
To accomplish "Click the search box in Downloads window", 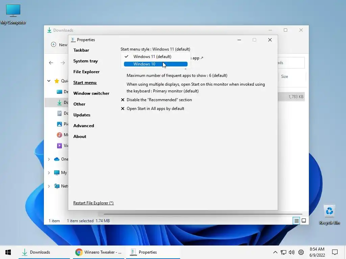I will tap(291, 63).
